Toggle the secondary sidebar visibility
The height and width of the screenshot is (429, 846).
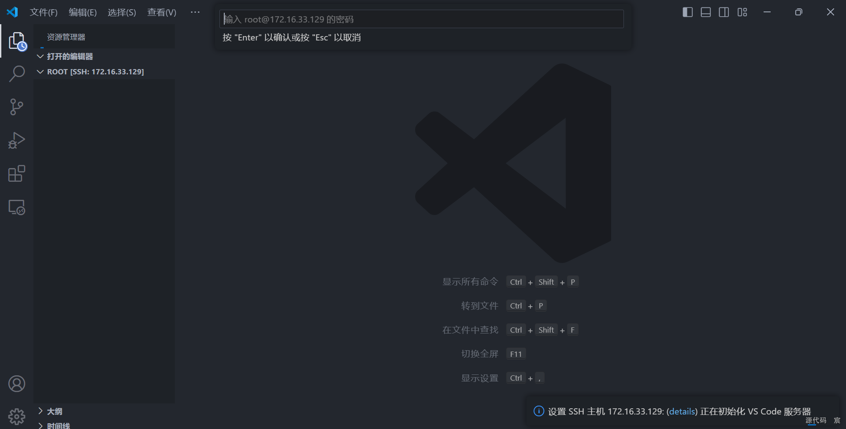coord(724,12)
